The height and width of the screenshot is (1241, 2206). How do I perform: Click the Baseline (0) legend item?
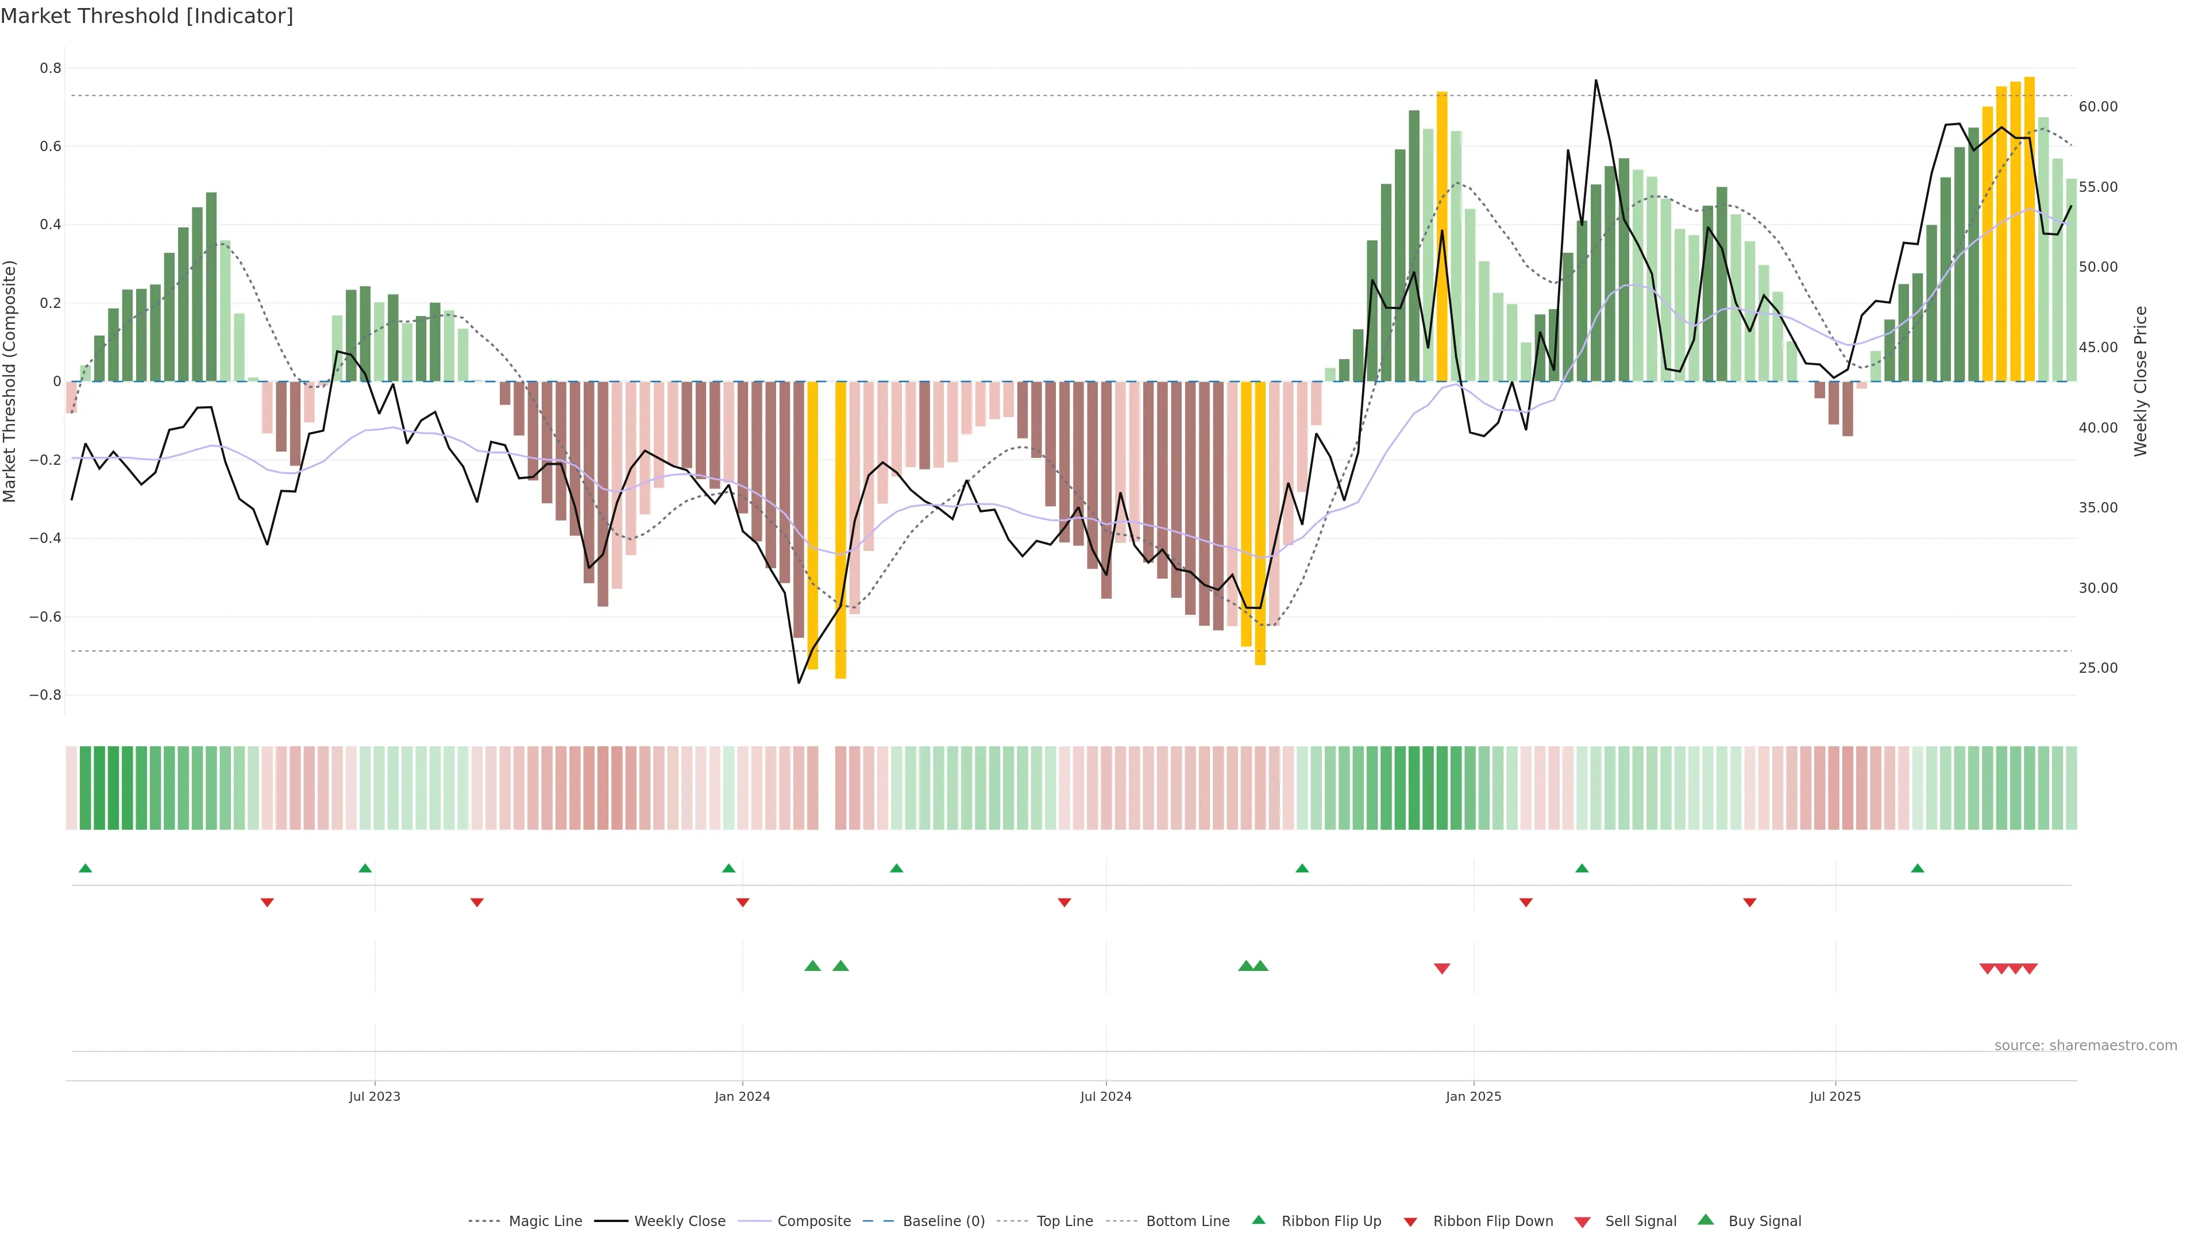pyautogui.click(x=944, y=1221)
